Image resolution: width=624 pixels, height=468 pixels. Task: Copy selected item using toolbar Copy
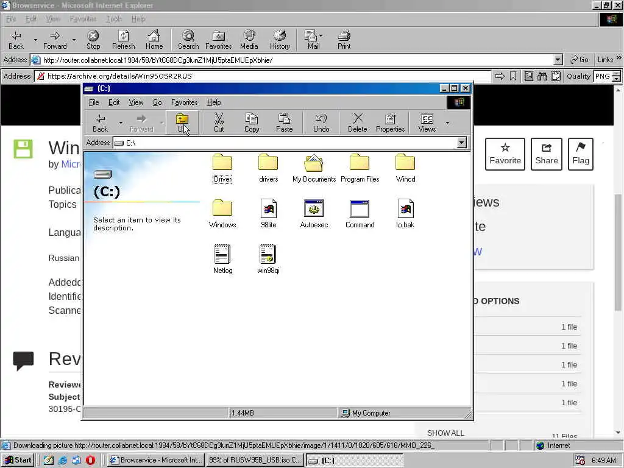[252, 122]
